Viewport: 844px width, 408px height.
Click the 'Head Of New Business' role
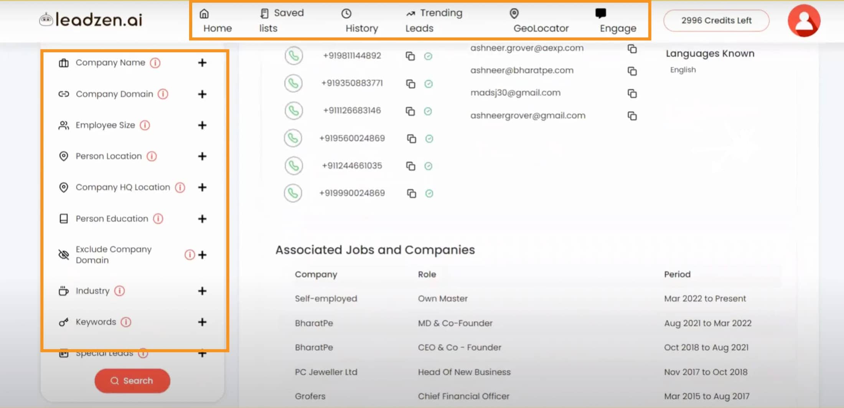tap(464, 372)
